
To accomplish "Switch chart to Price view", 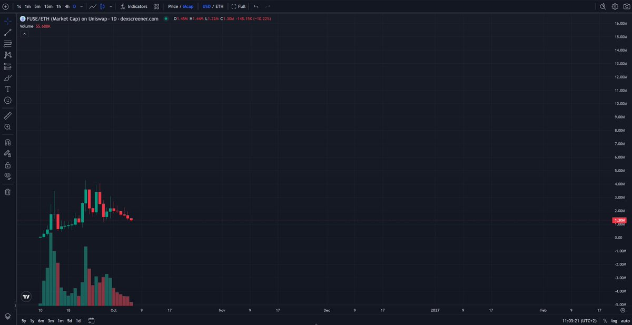I will pos(173,6).
